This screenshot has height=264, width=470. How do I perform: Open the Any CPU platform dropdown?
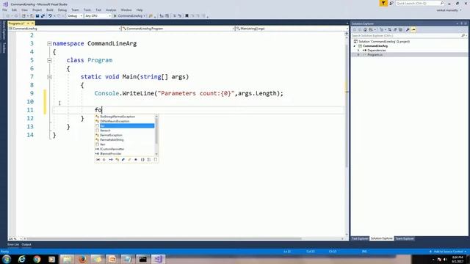pyautogui.click(x=98, y=16)
